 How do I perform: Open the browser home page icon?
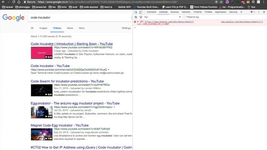click(x=19, y=2)
